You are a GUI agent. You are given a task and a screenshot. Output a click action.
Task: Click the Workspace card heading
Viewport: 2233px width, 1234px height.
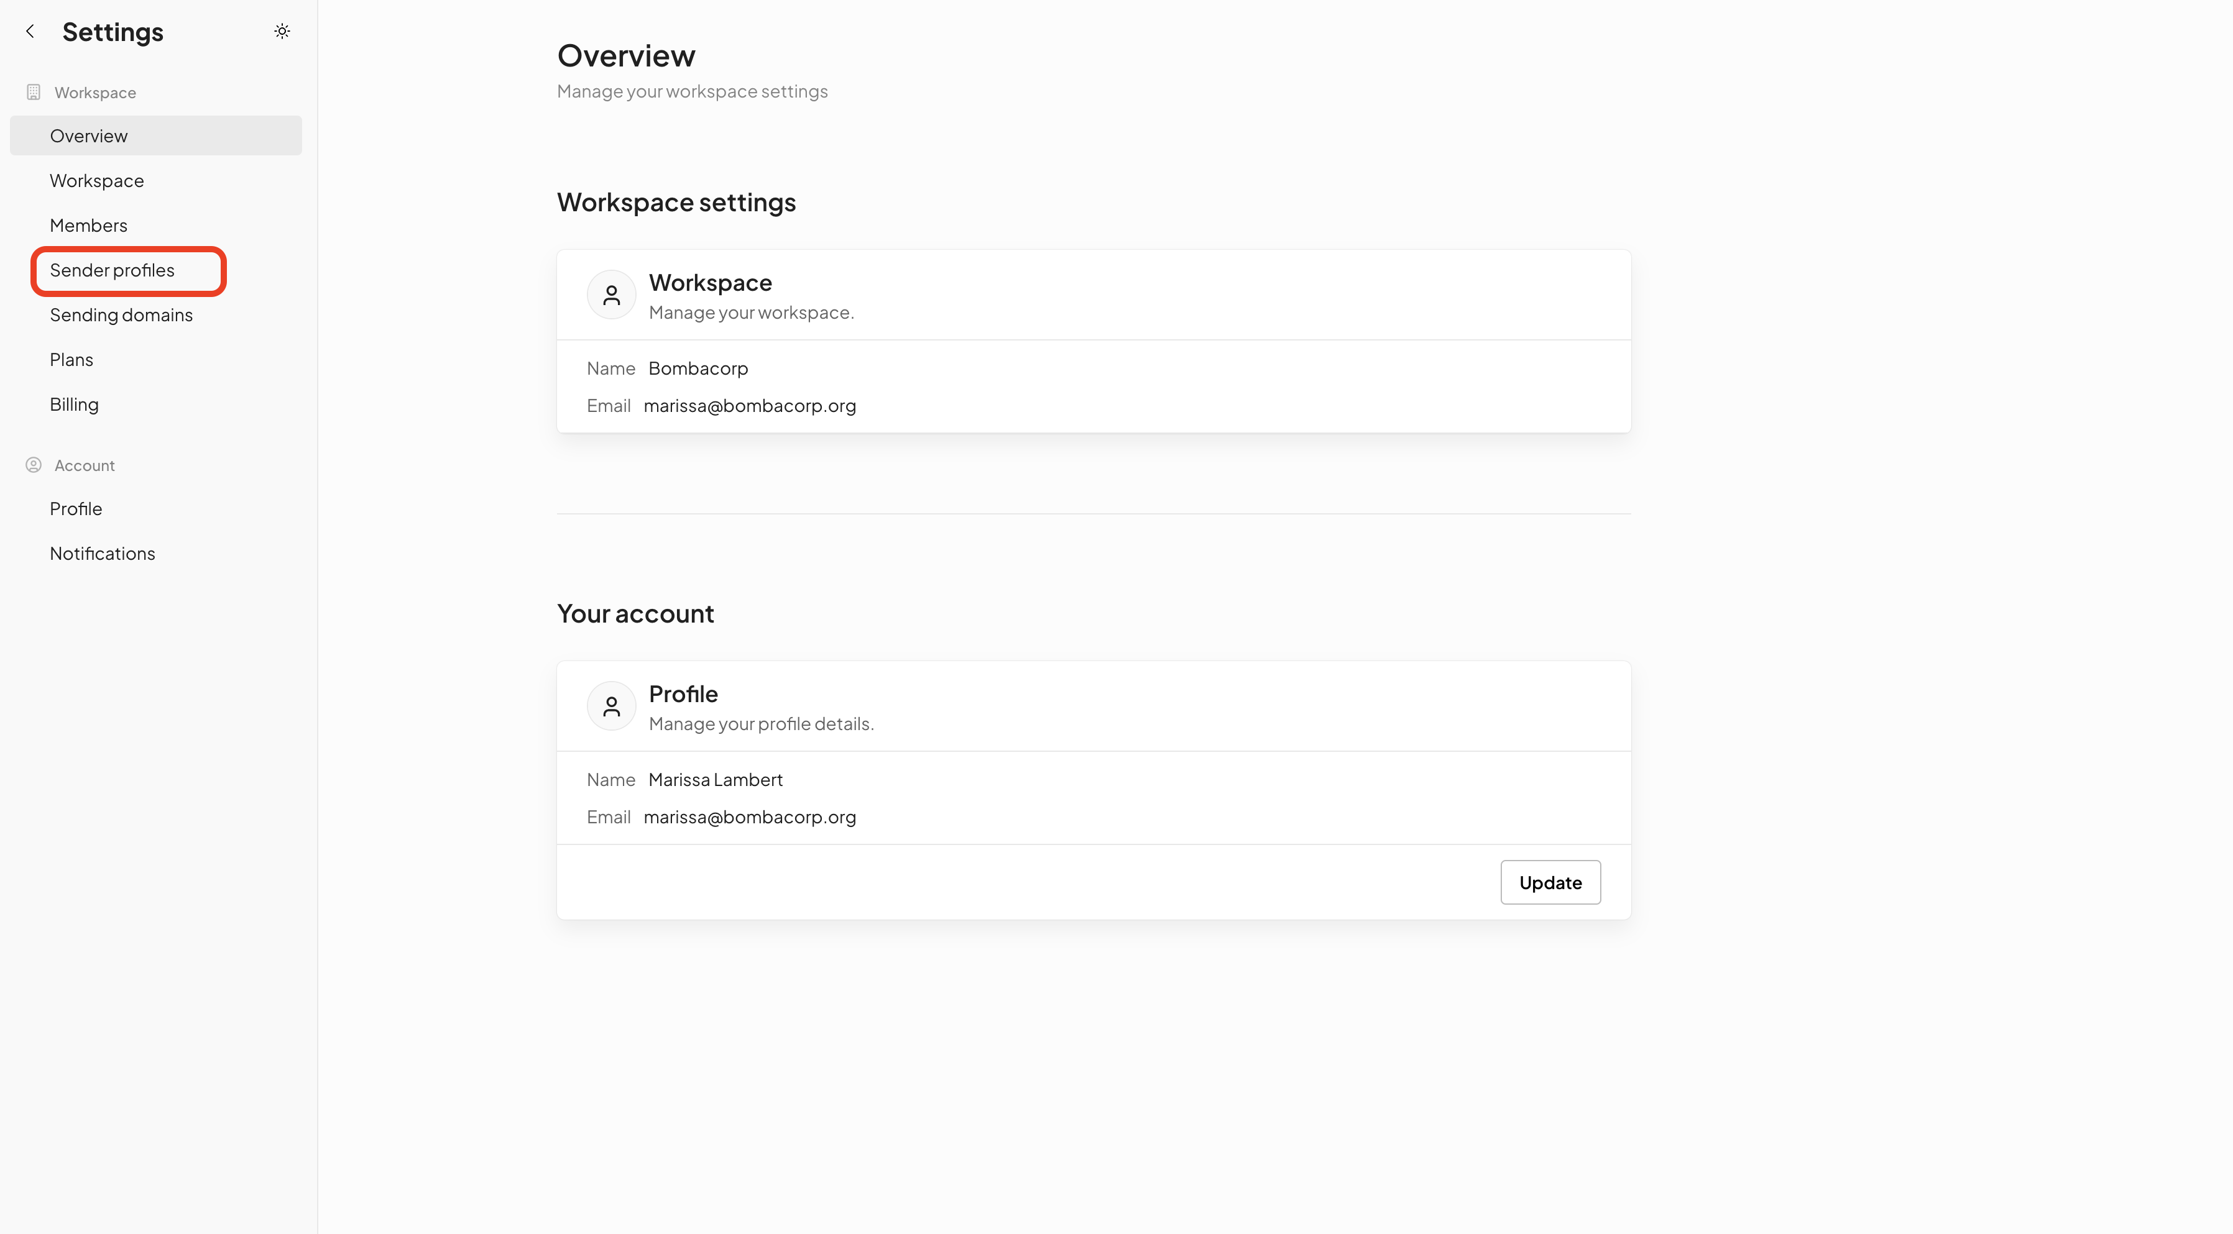[x=710, y=283]
